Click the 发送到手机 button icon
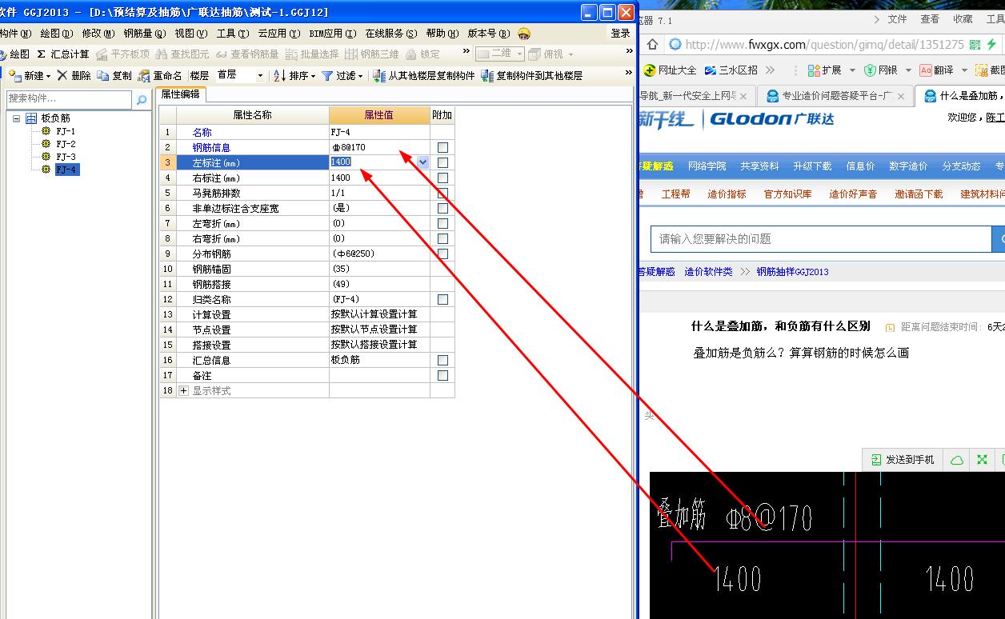The height and width of the screenshot is (619, 1005). coord(876,460)
